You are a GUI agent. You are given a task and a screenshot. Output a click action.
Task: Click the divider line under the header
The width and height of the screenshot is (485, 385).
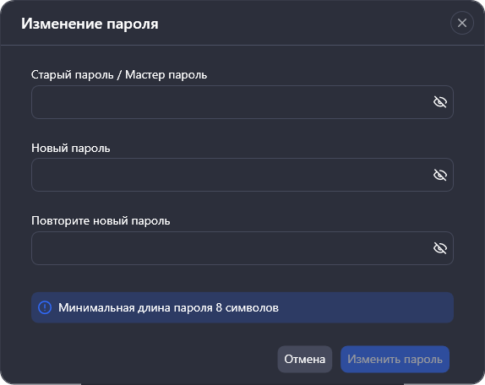(243, 46)
